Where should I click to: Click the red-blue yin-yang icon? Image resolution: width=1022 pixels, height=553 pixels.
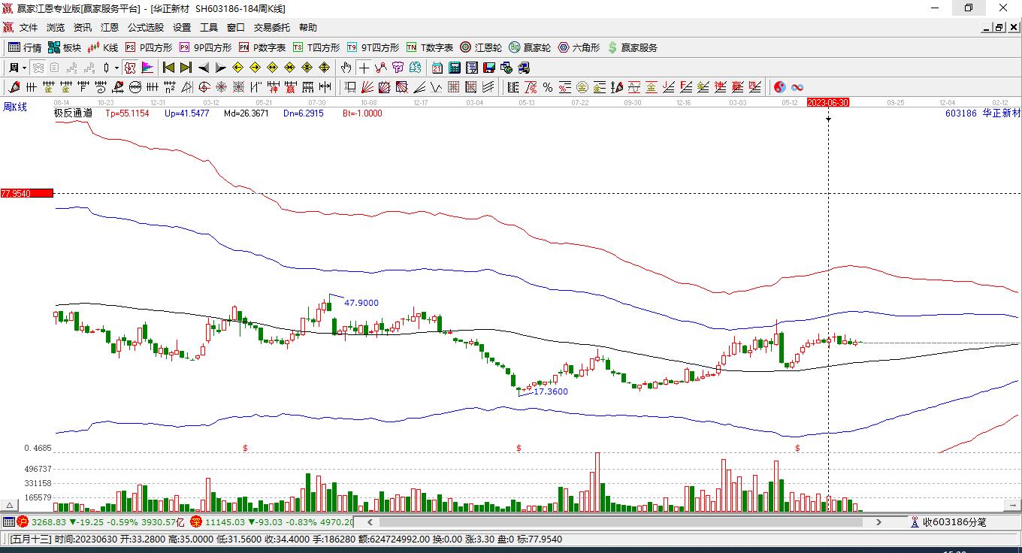(779, 87)
